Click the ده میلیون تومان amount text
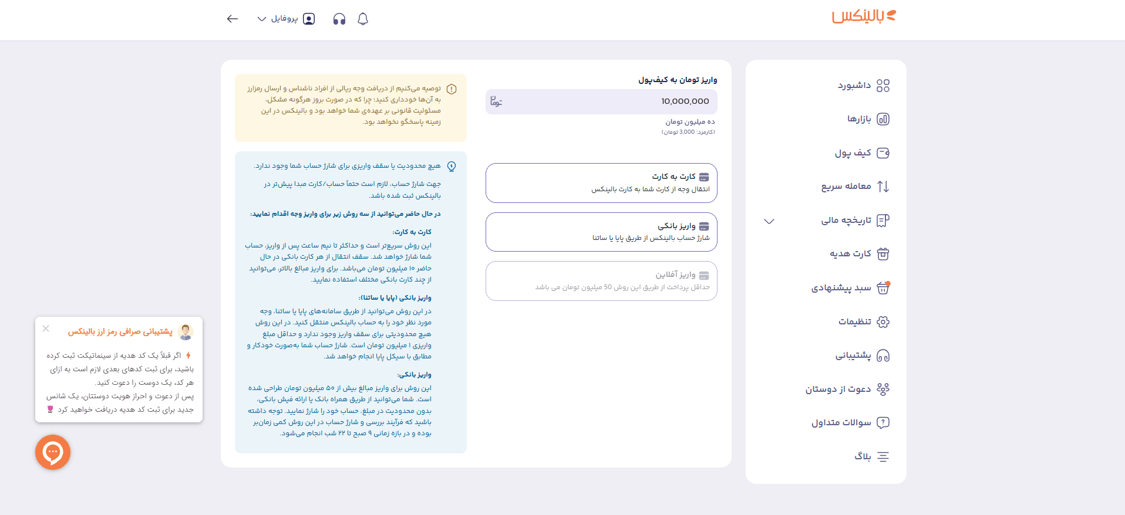Image resolution: width=1125 pixels, height=515 pixels. pyautogui.click(x=690, y=121)
